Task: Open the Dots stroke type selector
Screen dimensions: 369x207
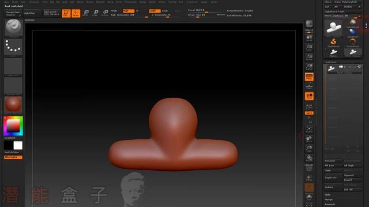Action: (x=13, y=47)
